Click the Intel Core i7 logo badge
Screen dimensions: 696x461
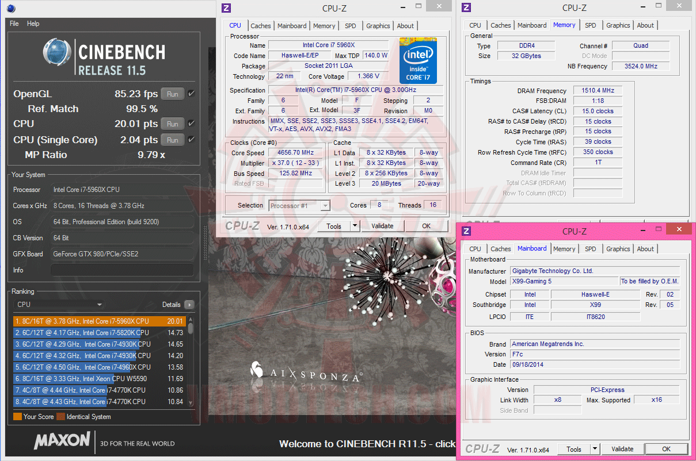click(x=419, y=61)
